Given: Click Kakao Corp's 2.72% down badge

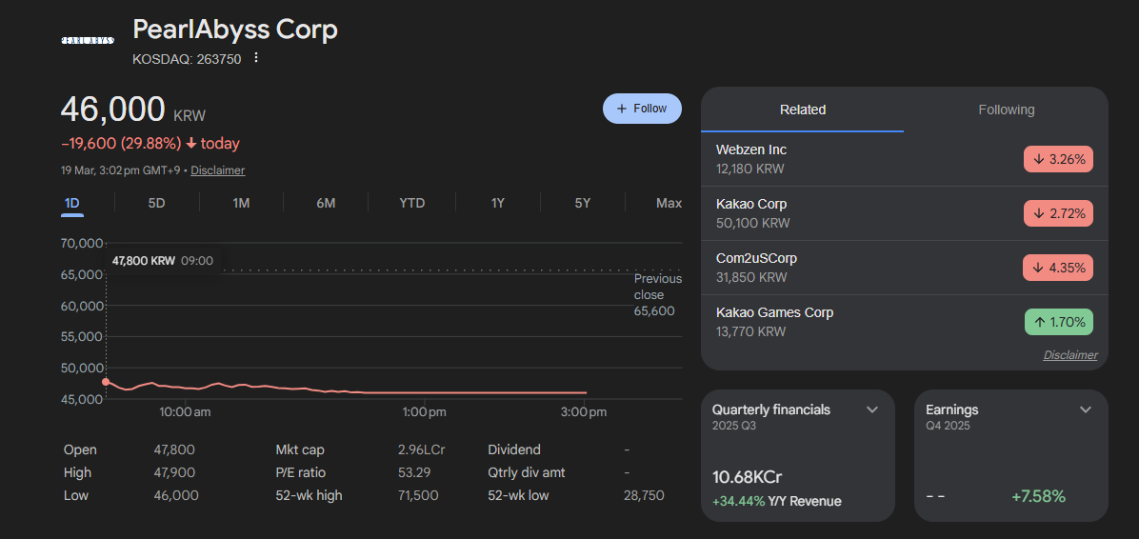Looking at the screenshot, I should pyautogui.click(x=1058, y=213).
